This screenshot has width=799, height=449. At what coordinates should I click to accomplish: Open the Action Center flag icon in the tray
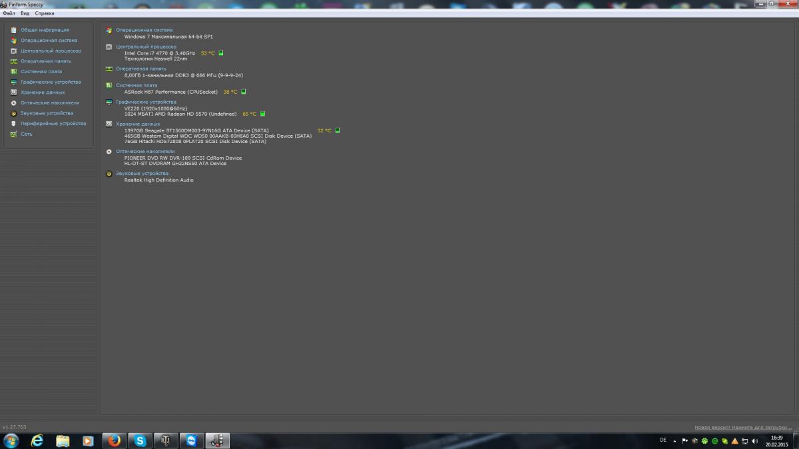[x=684, y=440]
